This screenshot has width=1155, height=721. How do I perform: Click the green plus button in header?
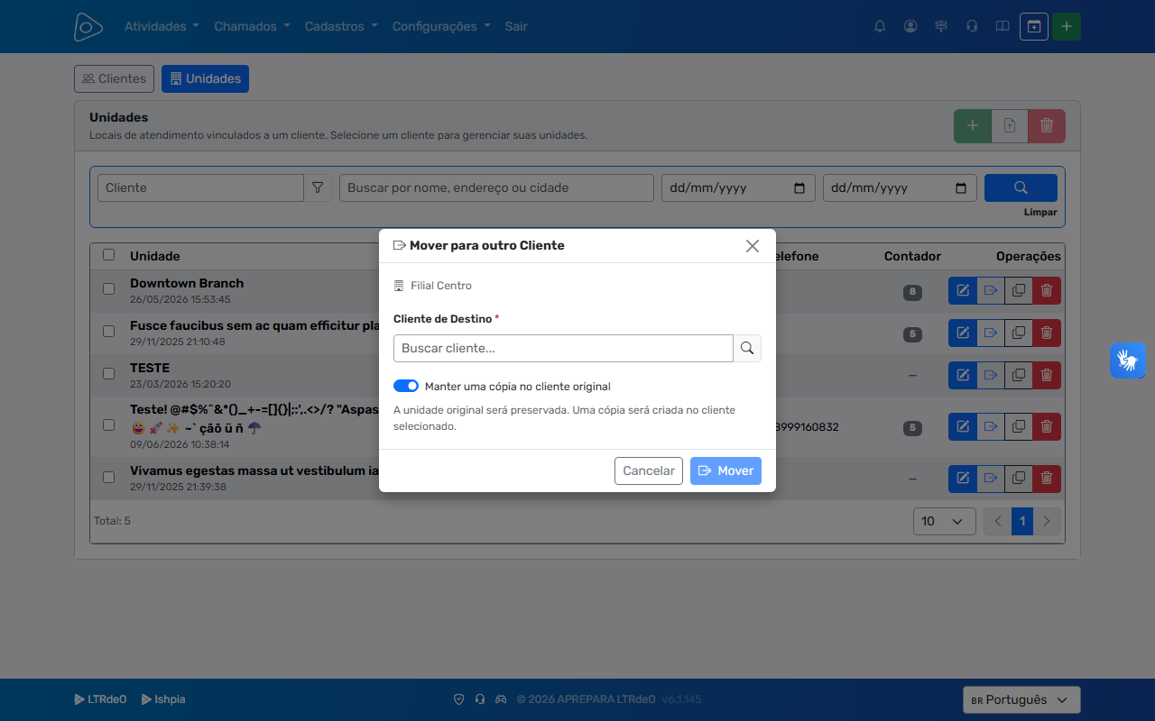[1067, 26]
